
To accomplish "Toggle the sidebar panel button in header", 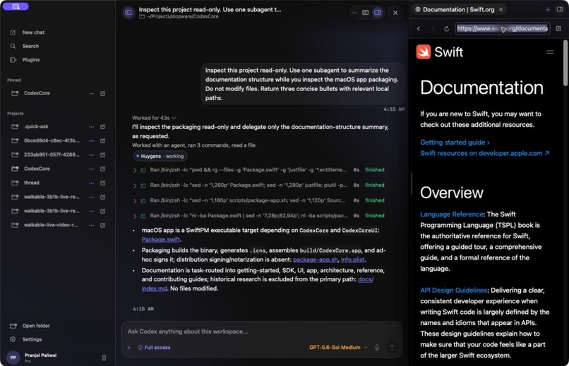I will click(x=128, y=13).
